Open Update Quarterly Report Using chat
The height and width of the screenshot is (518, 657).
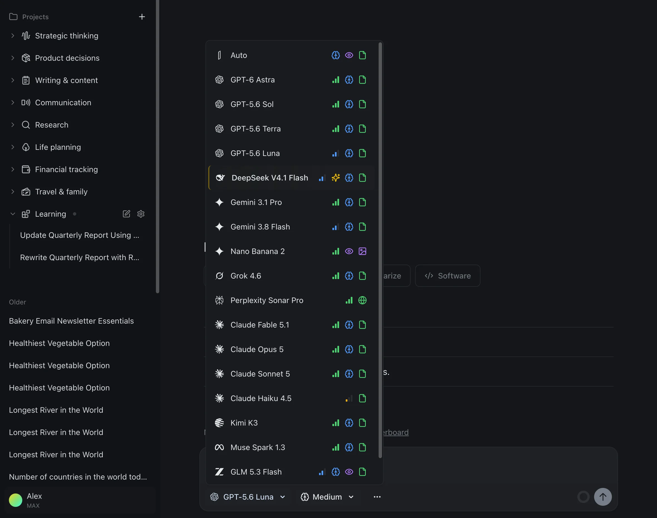(x=80, y=235)
